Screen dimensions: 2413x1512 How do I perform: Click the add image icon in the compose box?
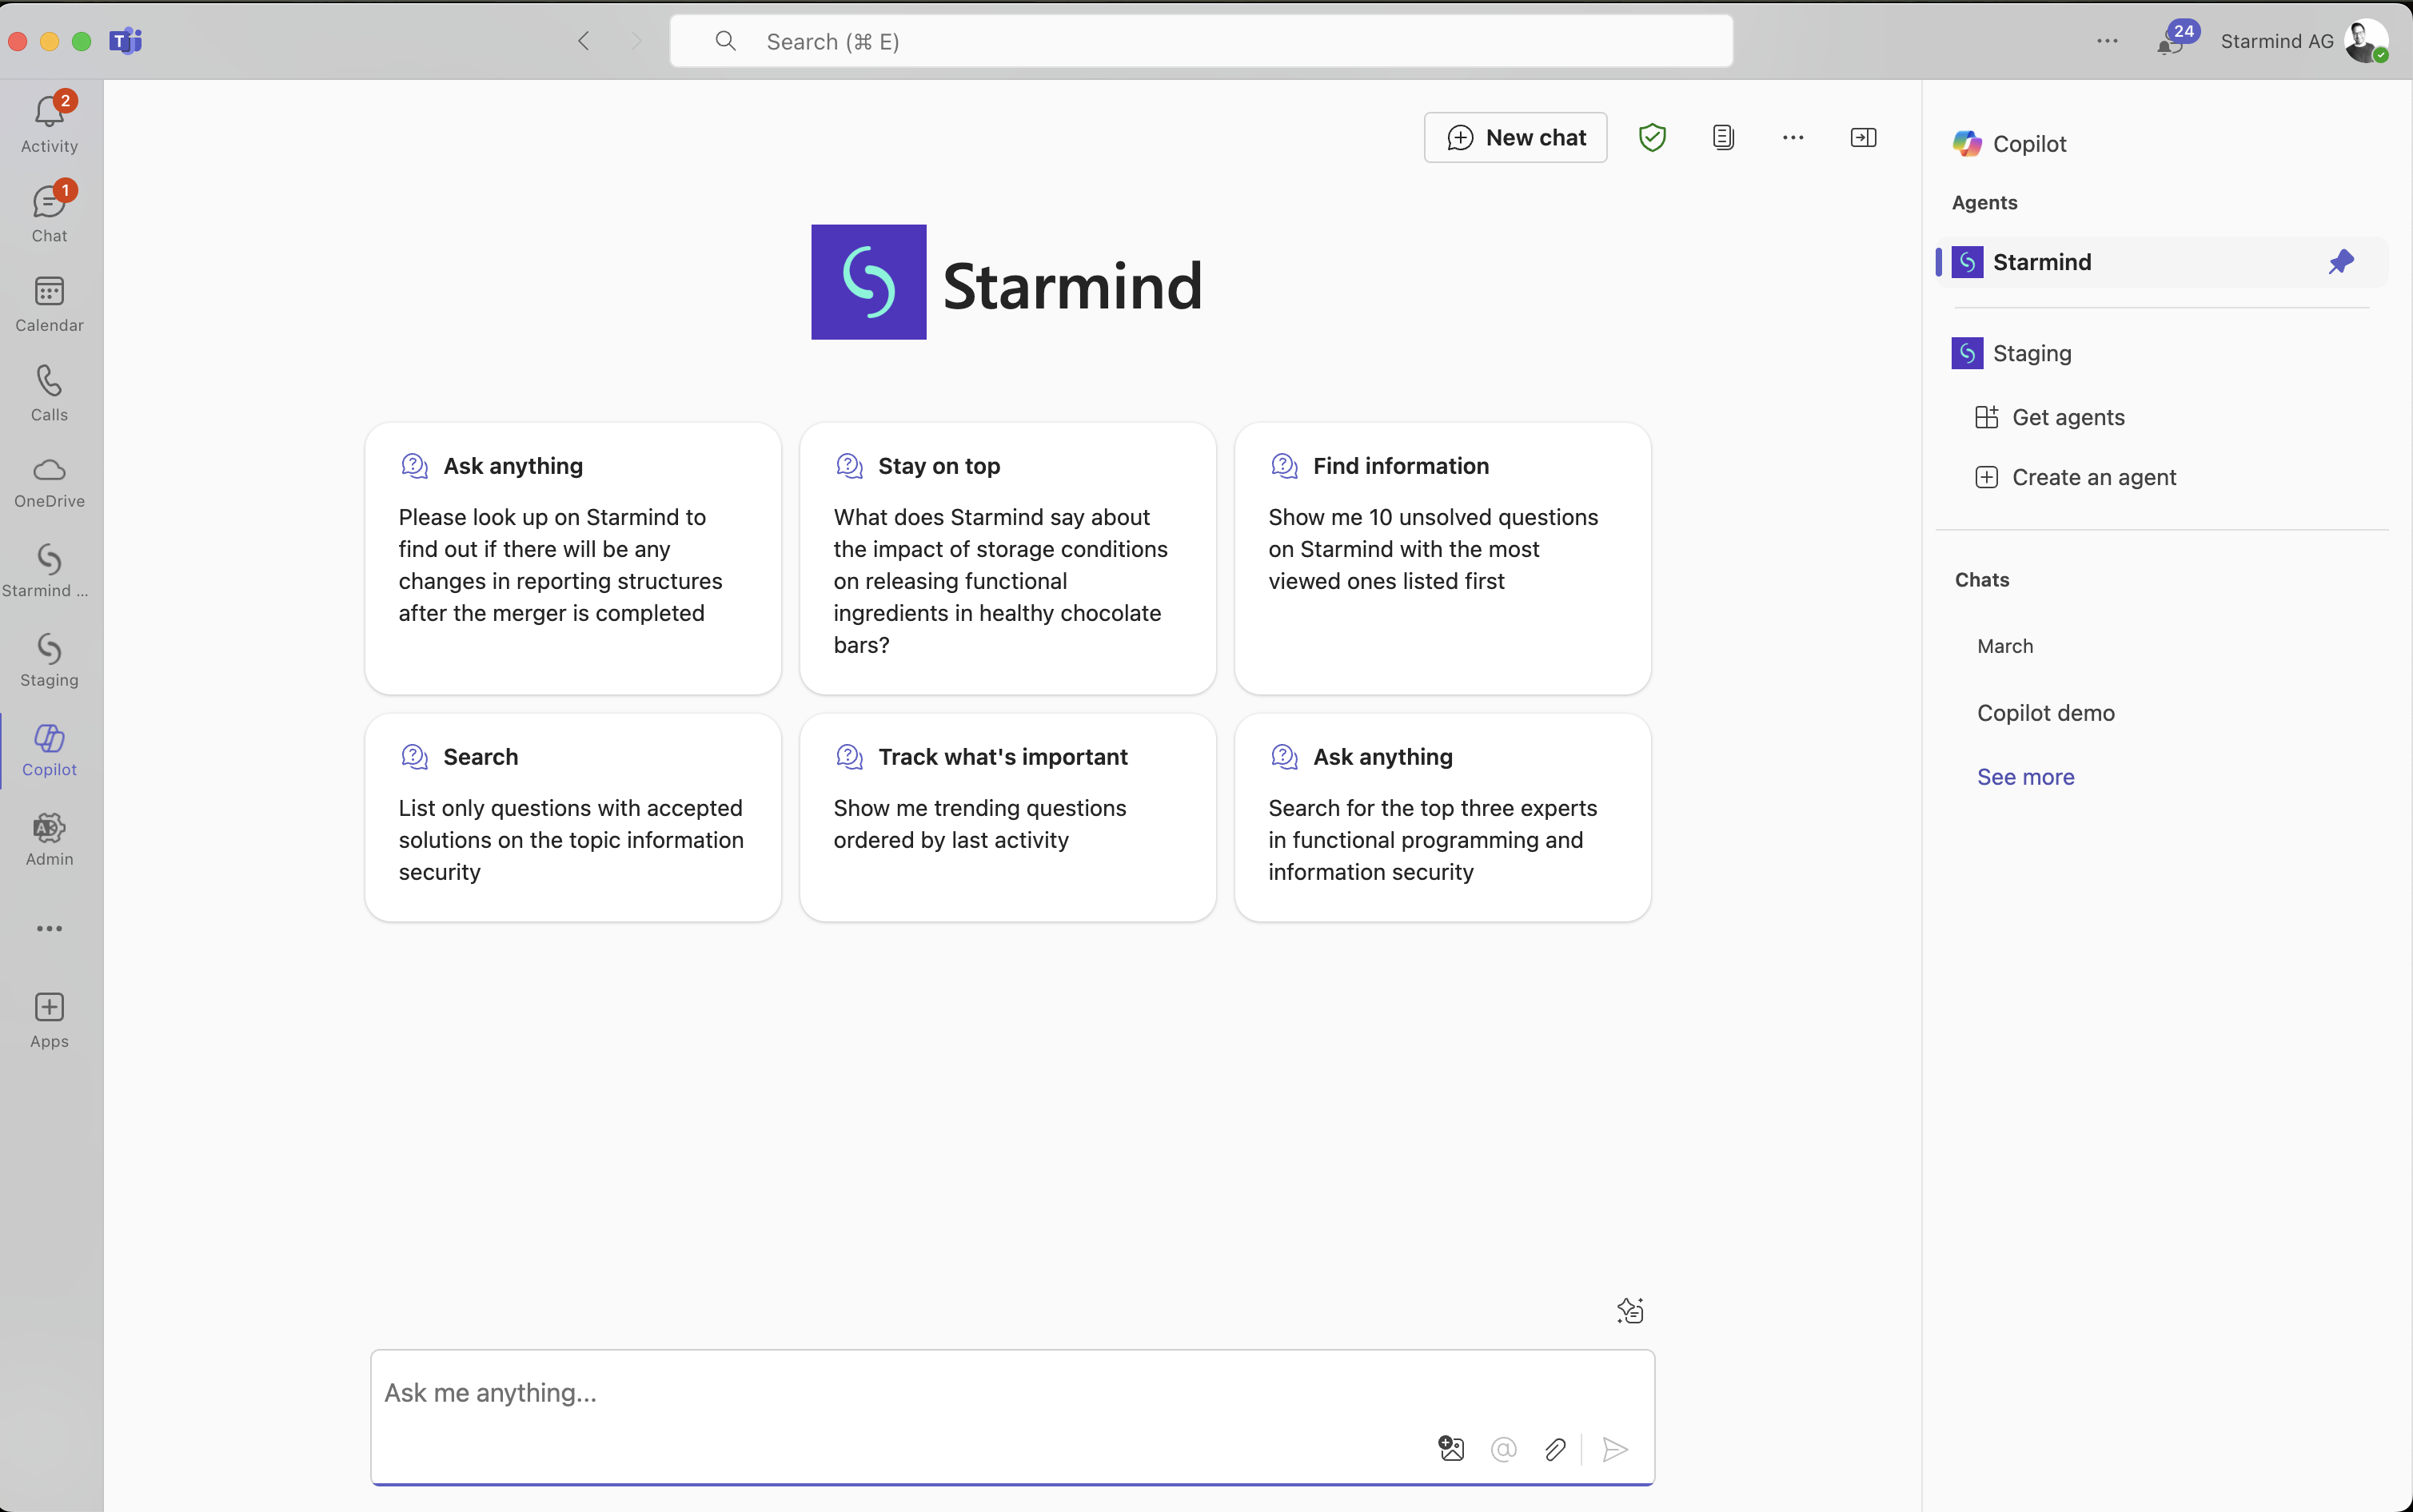click(1450, 1449)
